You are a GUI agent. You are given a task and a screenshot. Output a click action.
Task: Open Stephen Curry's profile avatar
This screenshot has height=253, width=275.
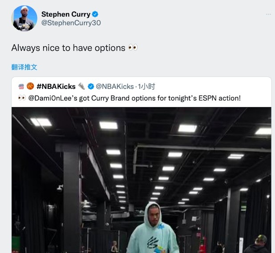tap(24, 18)
